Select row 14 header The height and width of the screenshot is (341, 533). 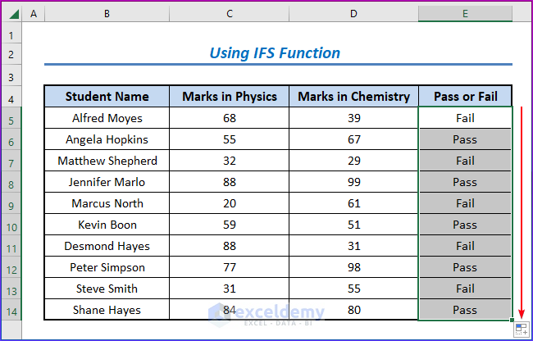(11, 310)
